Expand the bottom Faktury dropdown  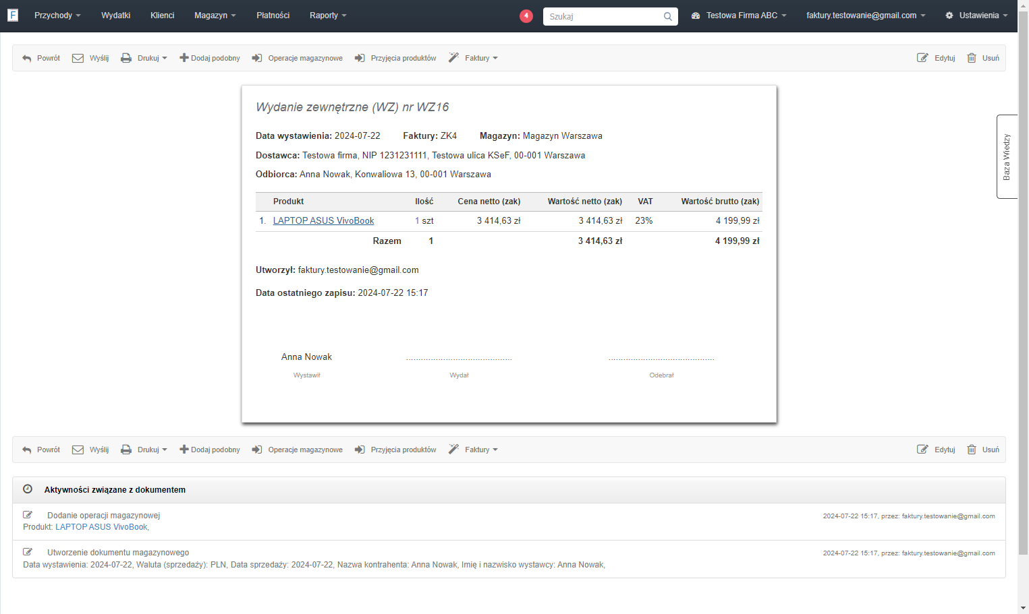point(473,450)
